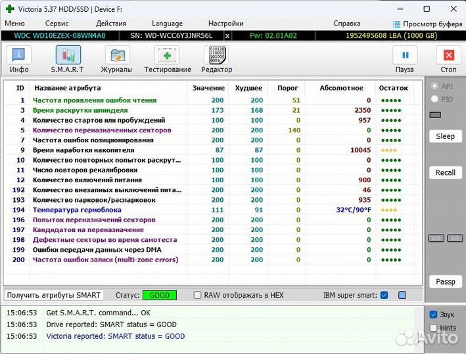
Task: Click Получить атрибуты SMART button
Action: coord(54,296)
